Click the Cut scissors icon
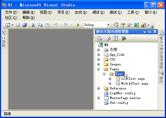166x118 pixels. (x=33, y=25)
